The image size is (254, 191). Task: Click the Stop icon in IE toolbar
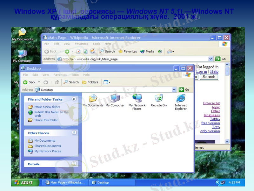click(78, 51)
